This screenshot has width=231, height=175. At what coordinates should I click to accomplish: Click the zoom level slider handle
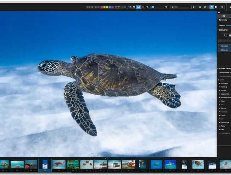click(x=153, y=7)
